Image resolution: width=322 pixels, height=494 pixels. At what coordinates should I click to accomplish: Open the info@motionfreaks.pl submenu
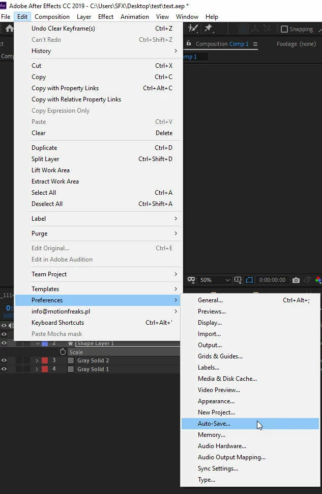pyautogui.click(x=99, y=311)
